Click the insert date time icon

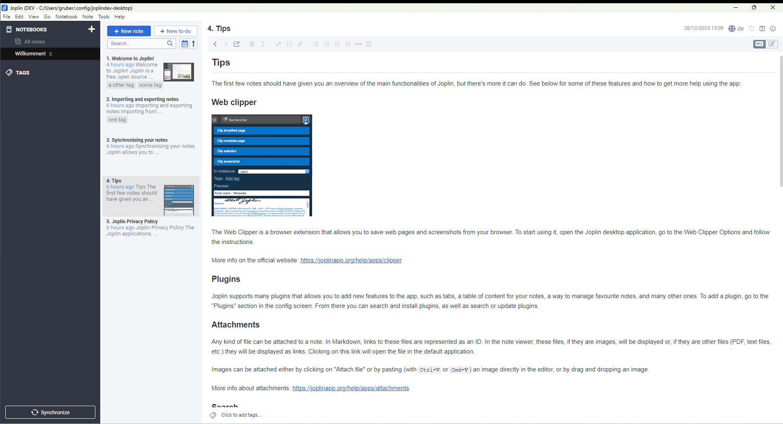[x=369, y=44]
